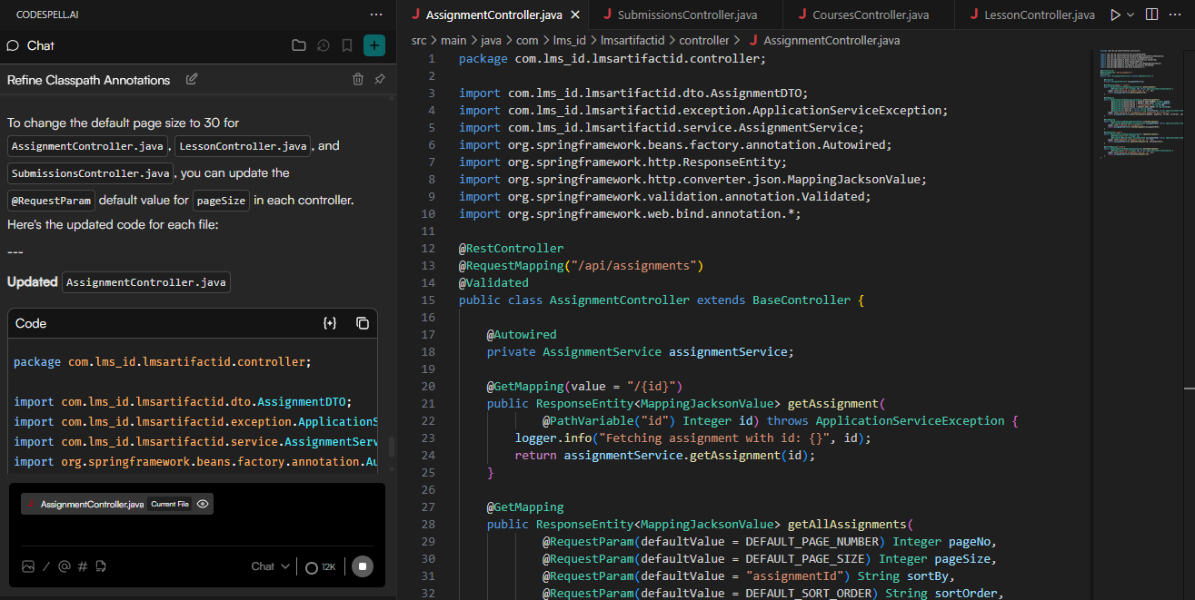Click the @RestController annotation in editor
Screen dimensions: 1195x600
coord(511,249)
